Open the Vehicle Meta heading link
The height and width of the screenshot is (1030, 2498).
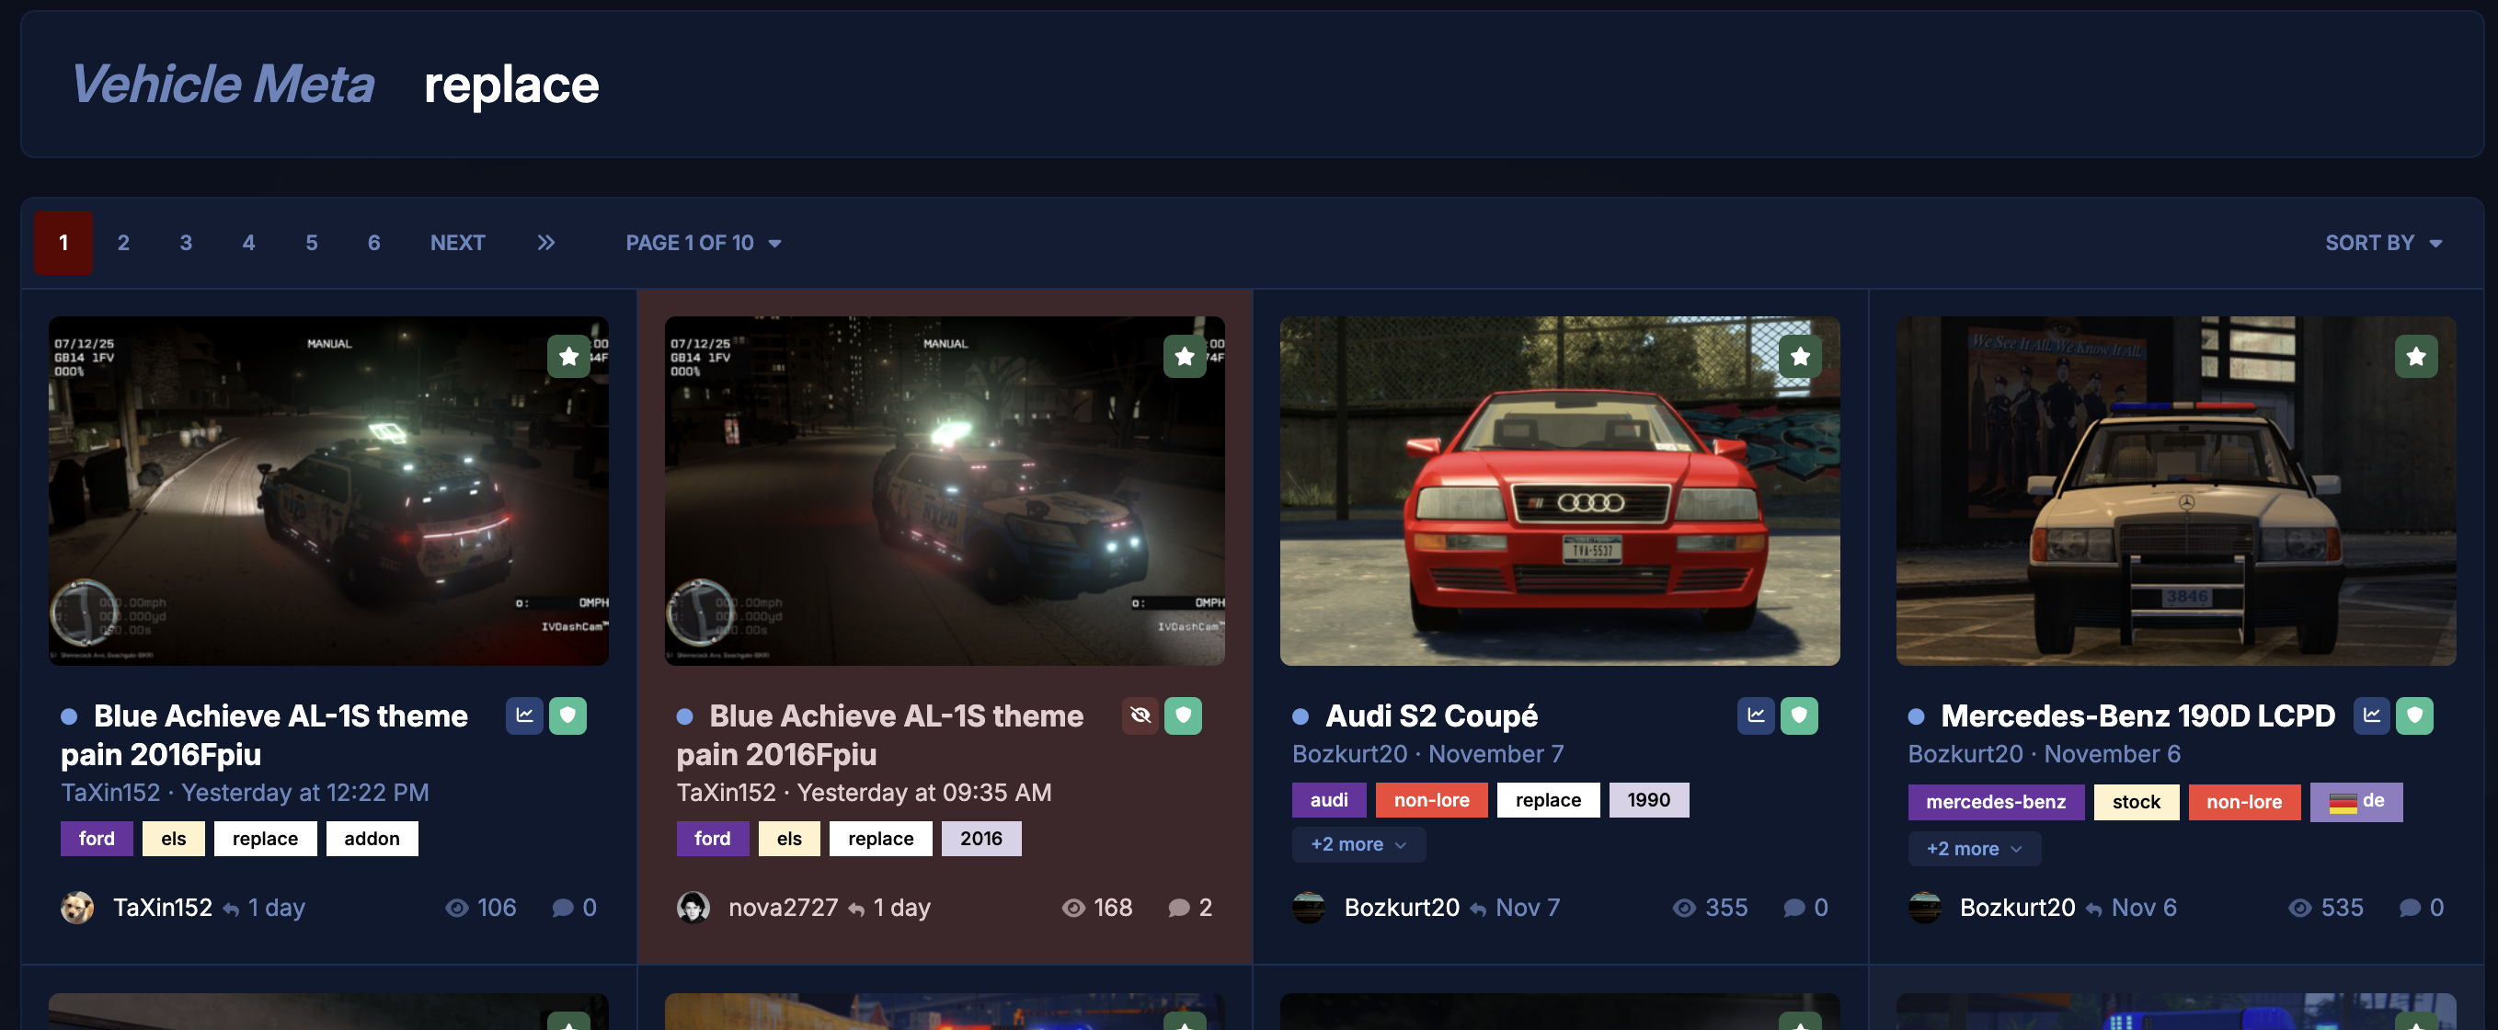(x=223, y=85)
